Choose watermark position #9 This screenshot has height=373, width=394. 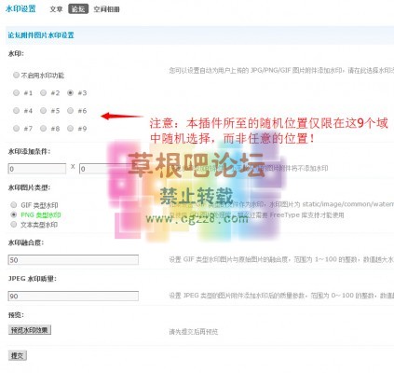(x=71, y=128)
